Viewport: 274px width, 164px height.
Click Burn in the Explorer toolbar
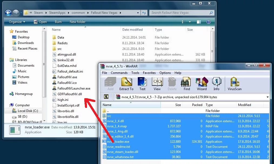pos(58,22)
